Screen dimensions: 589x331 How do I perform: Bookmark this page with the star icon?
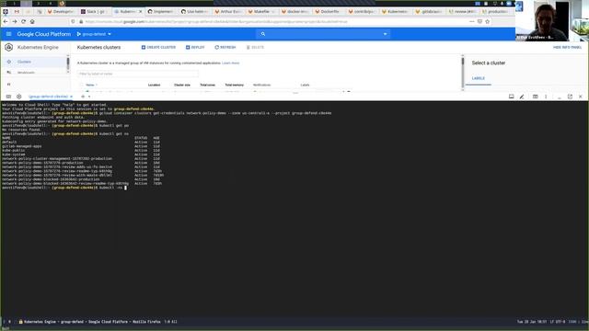488,22
